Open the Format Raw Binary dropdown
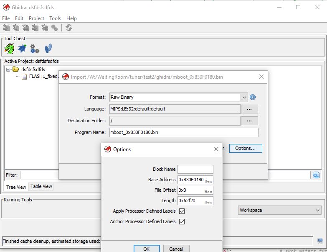 244,97
